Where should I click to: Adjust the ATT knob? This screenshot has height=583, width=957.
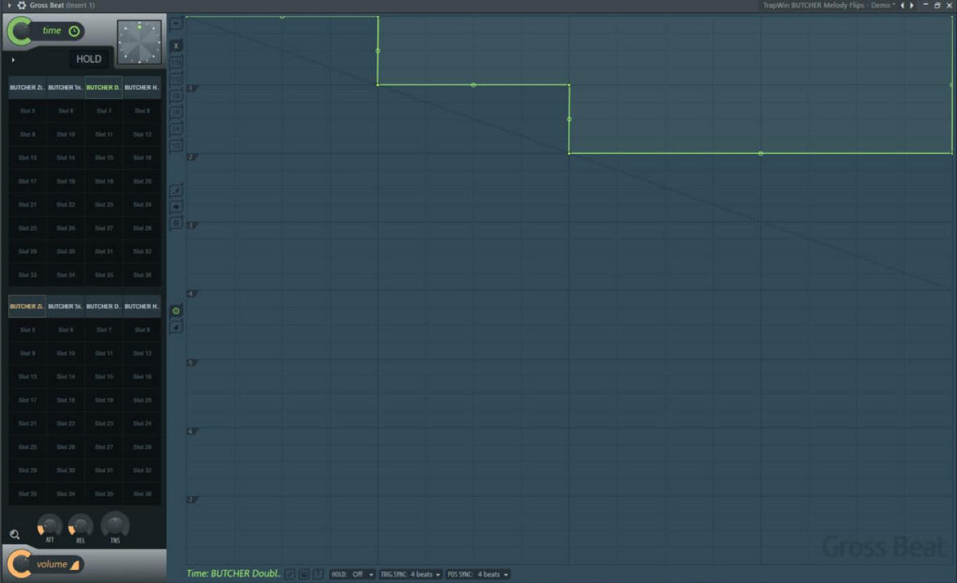[x=49, y=525]
